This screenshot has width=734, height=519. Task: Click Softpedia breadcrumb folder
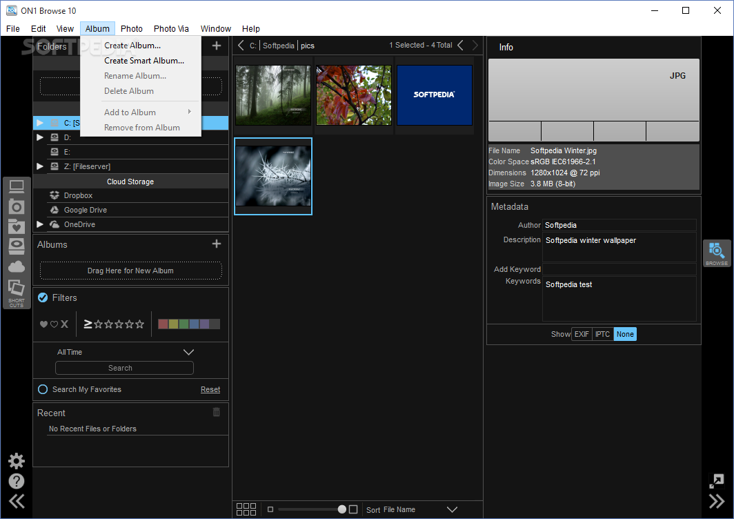click(x=279, y=46)
